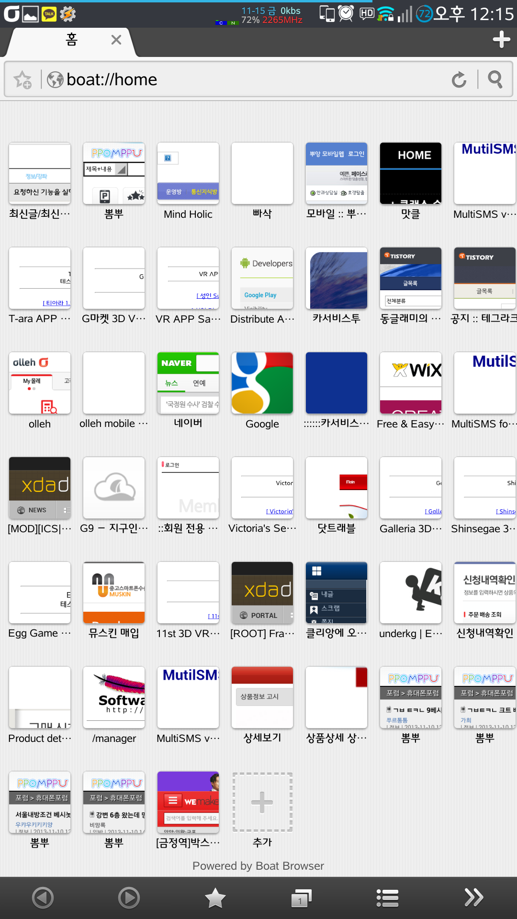Tap the search magnifier icon
This screenshot has width=517, height=919.
[x=495, y=79]
